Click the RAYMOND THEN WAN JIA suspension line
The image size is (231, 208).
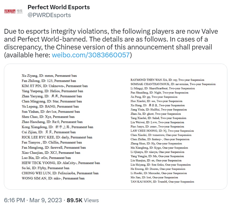click(x=167, y=80)
